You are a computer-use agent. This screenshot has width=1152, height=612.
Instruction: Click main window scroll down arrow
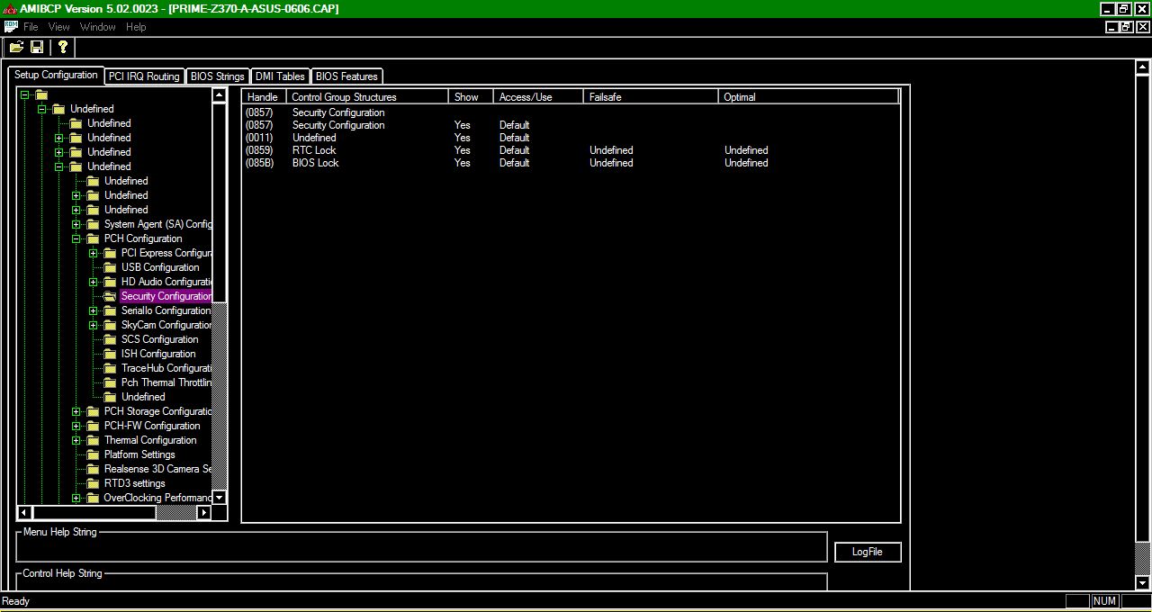(x=1143, y=582)
